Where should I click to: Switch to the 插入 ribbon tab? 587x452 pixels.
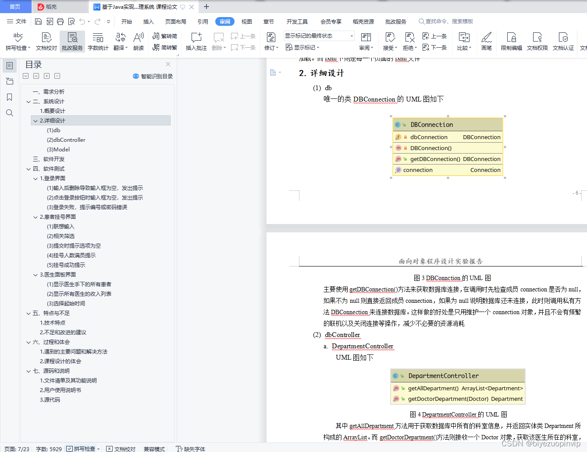149,21
